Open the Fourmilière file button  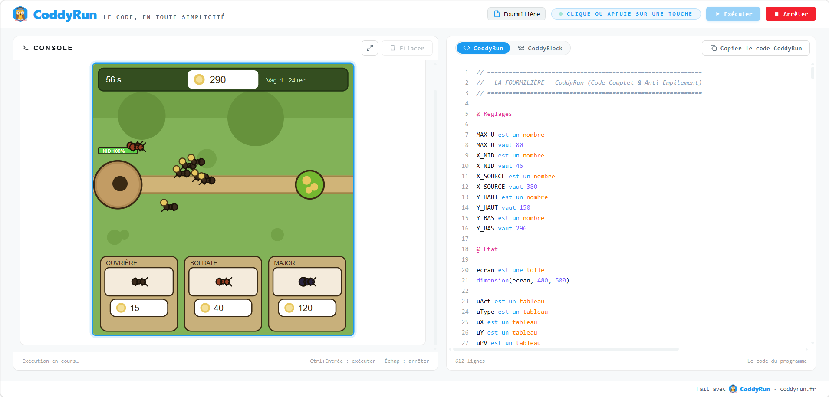click(x=516, y=14)
